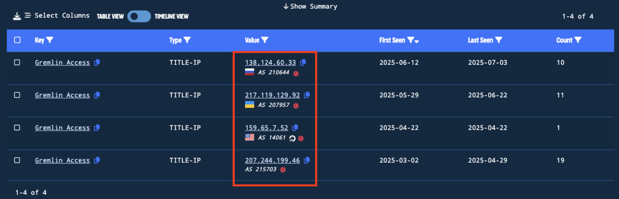
Task: Copy first Gremlin Access key via icon
Action: 97,62
